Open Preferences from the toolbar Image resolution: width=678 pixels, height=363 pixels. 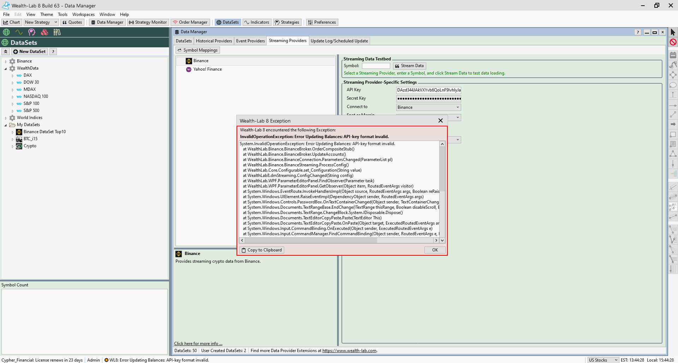click(x=322, y=22)
